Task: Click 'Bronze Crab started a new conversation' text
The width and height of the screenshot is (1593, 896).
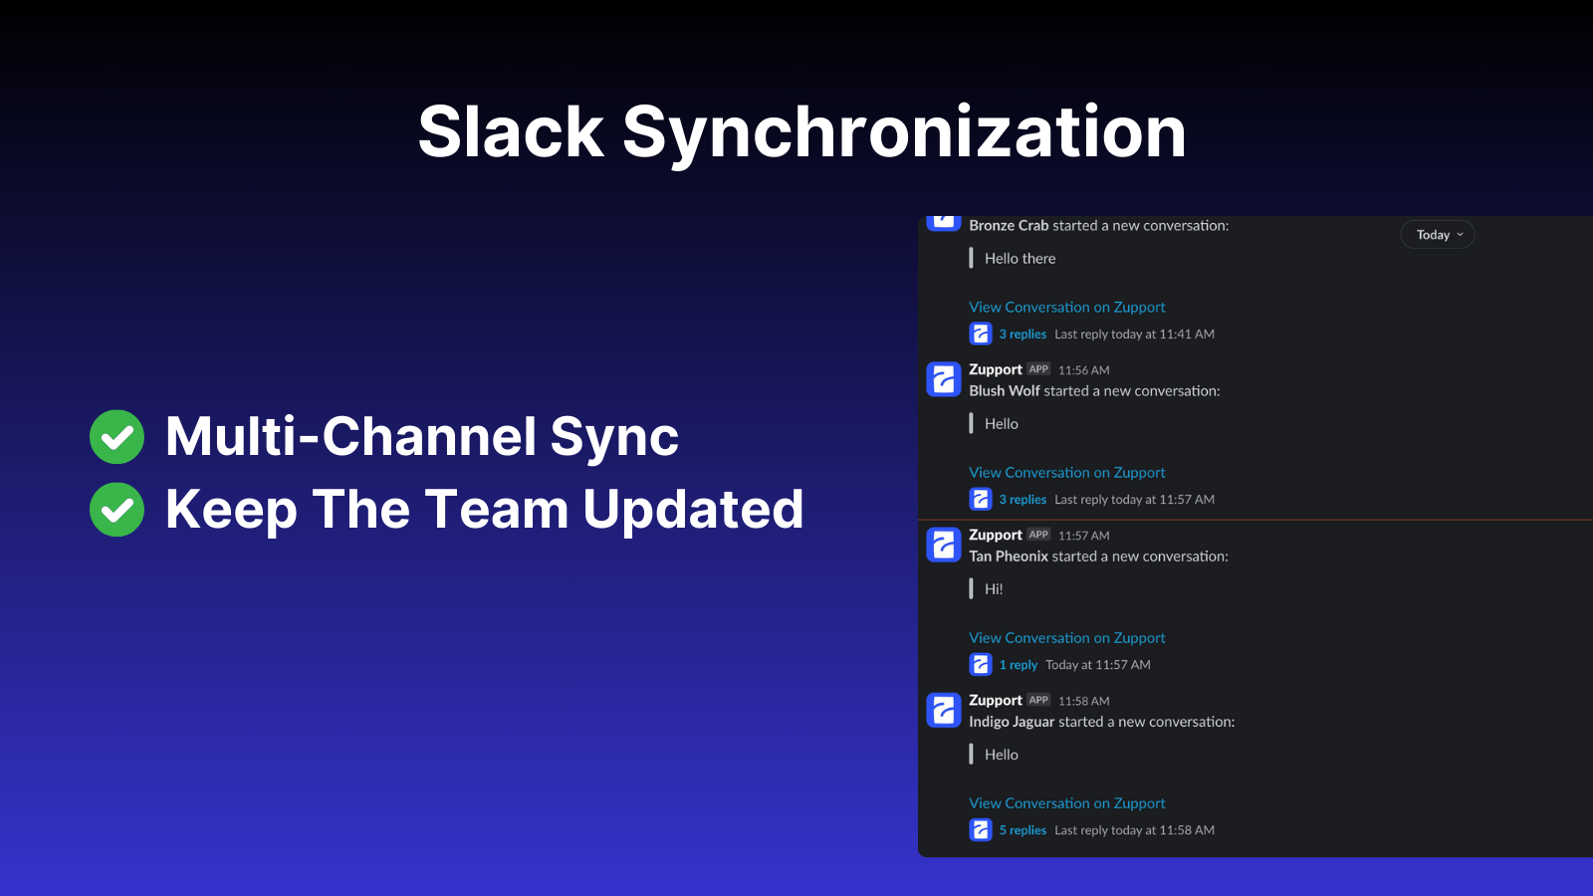Action: (1098, 226)
